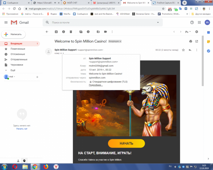Click the Начать чат link

(22, 129)
